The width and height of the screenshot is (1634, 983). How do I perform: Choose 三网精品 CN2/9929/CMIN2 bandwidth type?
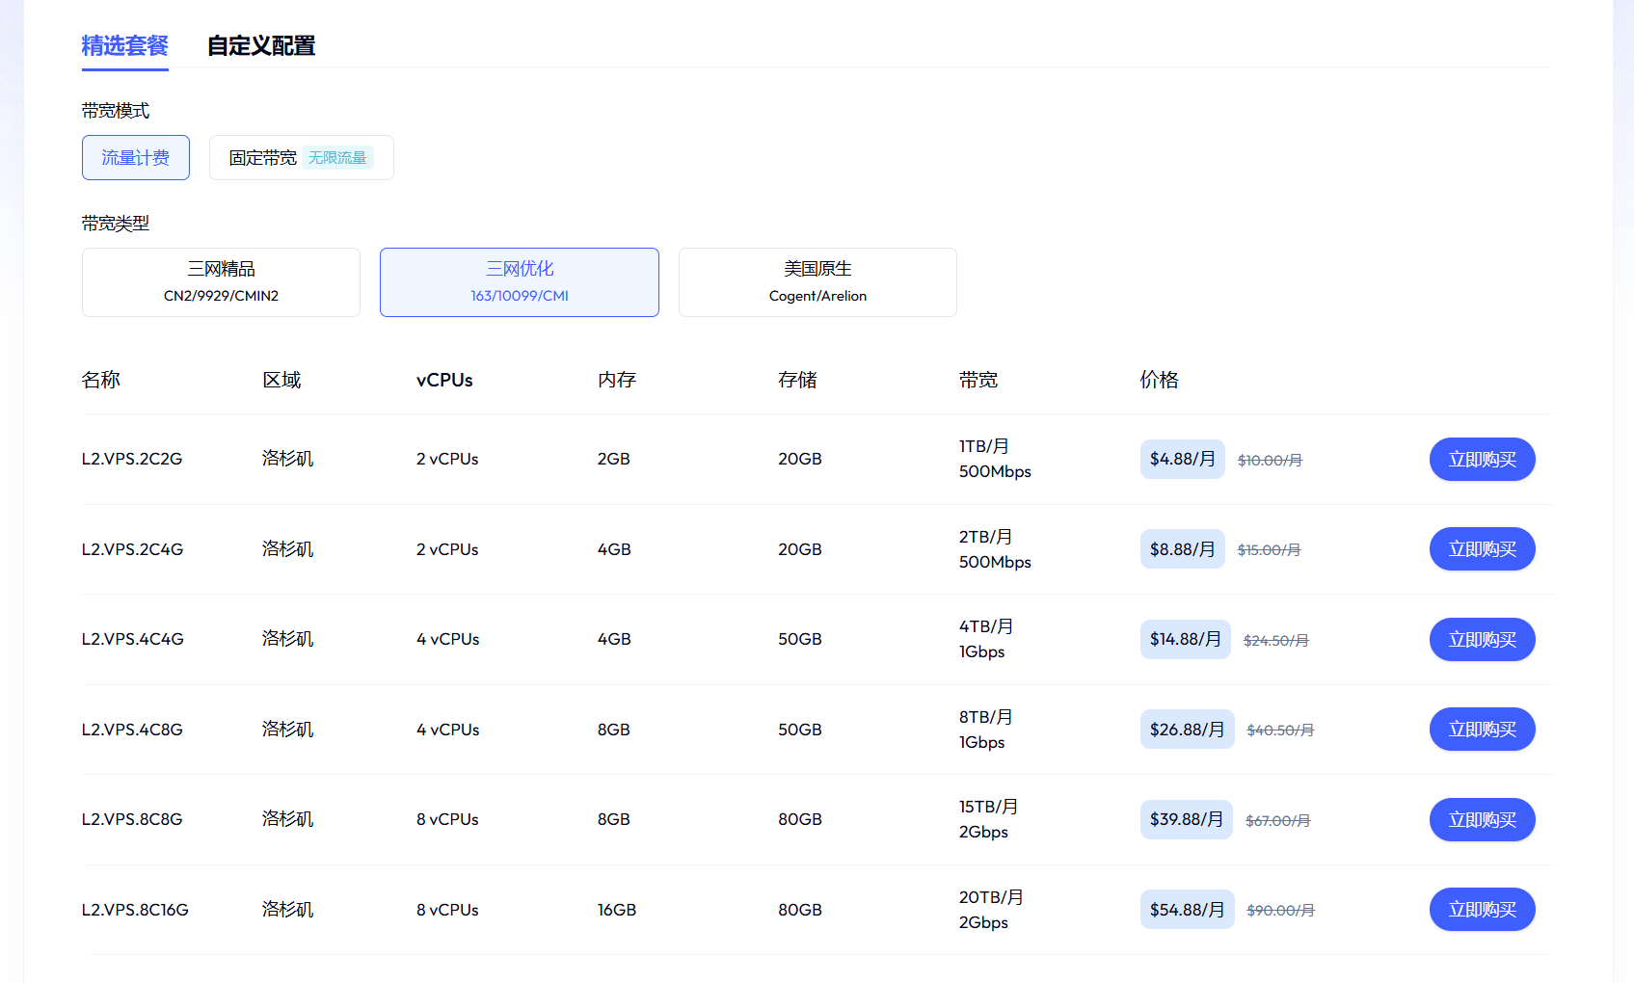(x=221, y=282)
